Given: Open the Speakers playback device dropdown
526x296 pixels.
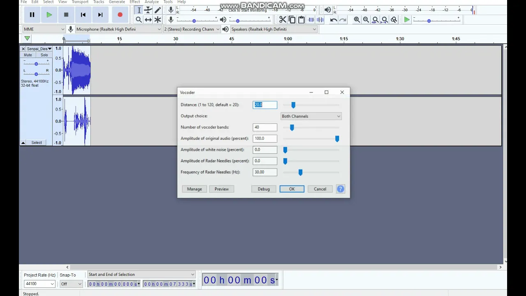Looking at the screenshot, I should [x=274, y=29].
